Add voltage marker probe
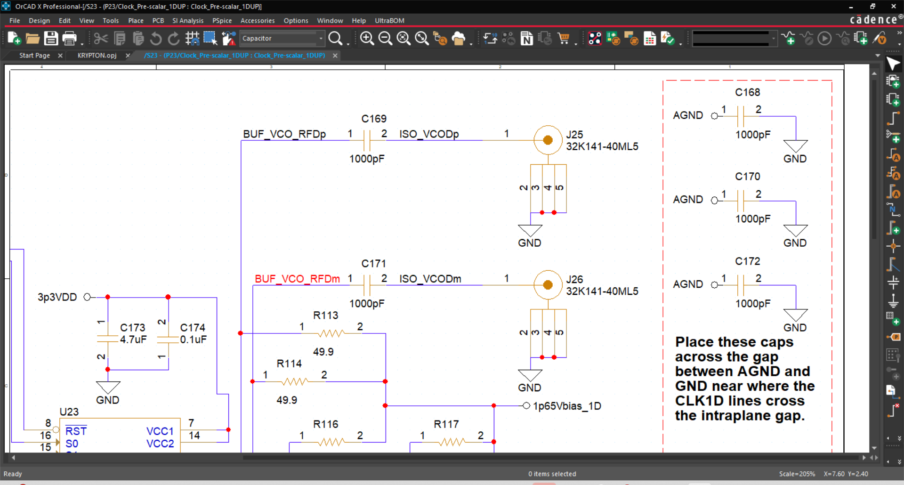Screen dimensions: 904x485 tap(880, 38)
